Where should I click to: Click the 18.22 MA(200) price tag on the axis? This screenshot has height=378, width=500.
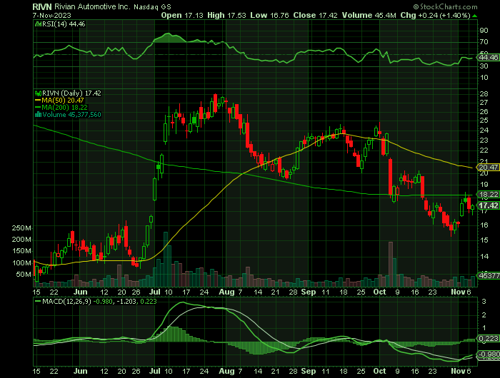[488, 194]
